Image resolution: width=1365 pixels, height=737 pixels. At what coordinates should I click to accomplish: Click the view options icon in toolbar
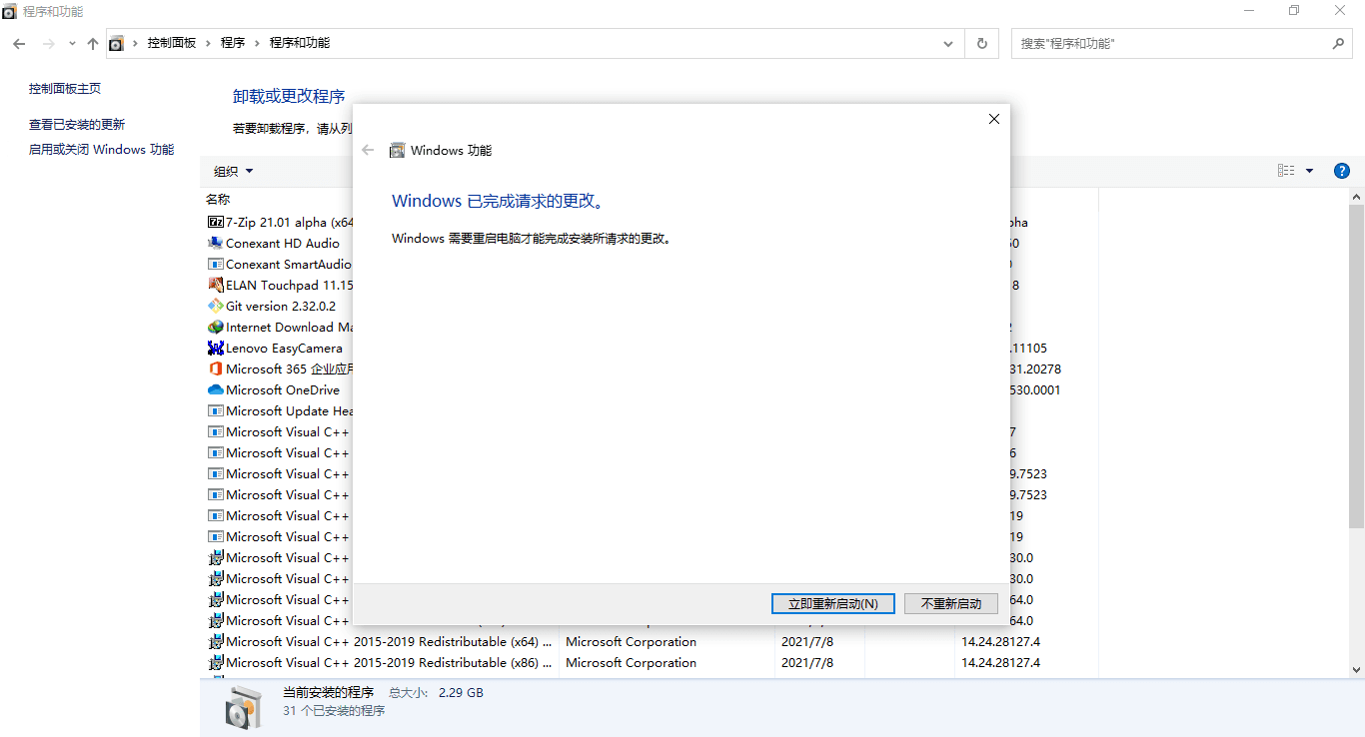tap(1286, 171)
